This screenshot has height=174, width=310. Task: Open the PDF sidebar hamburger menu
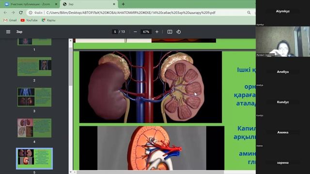pyautogui.click(x=8, y=32)
